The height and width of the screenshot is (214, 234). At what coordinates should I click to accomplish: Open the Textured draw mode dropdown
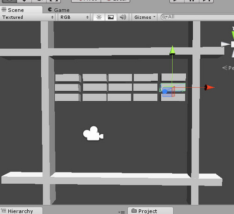click(28, 17)
